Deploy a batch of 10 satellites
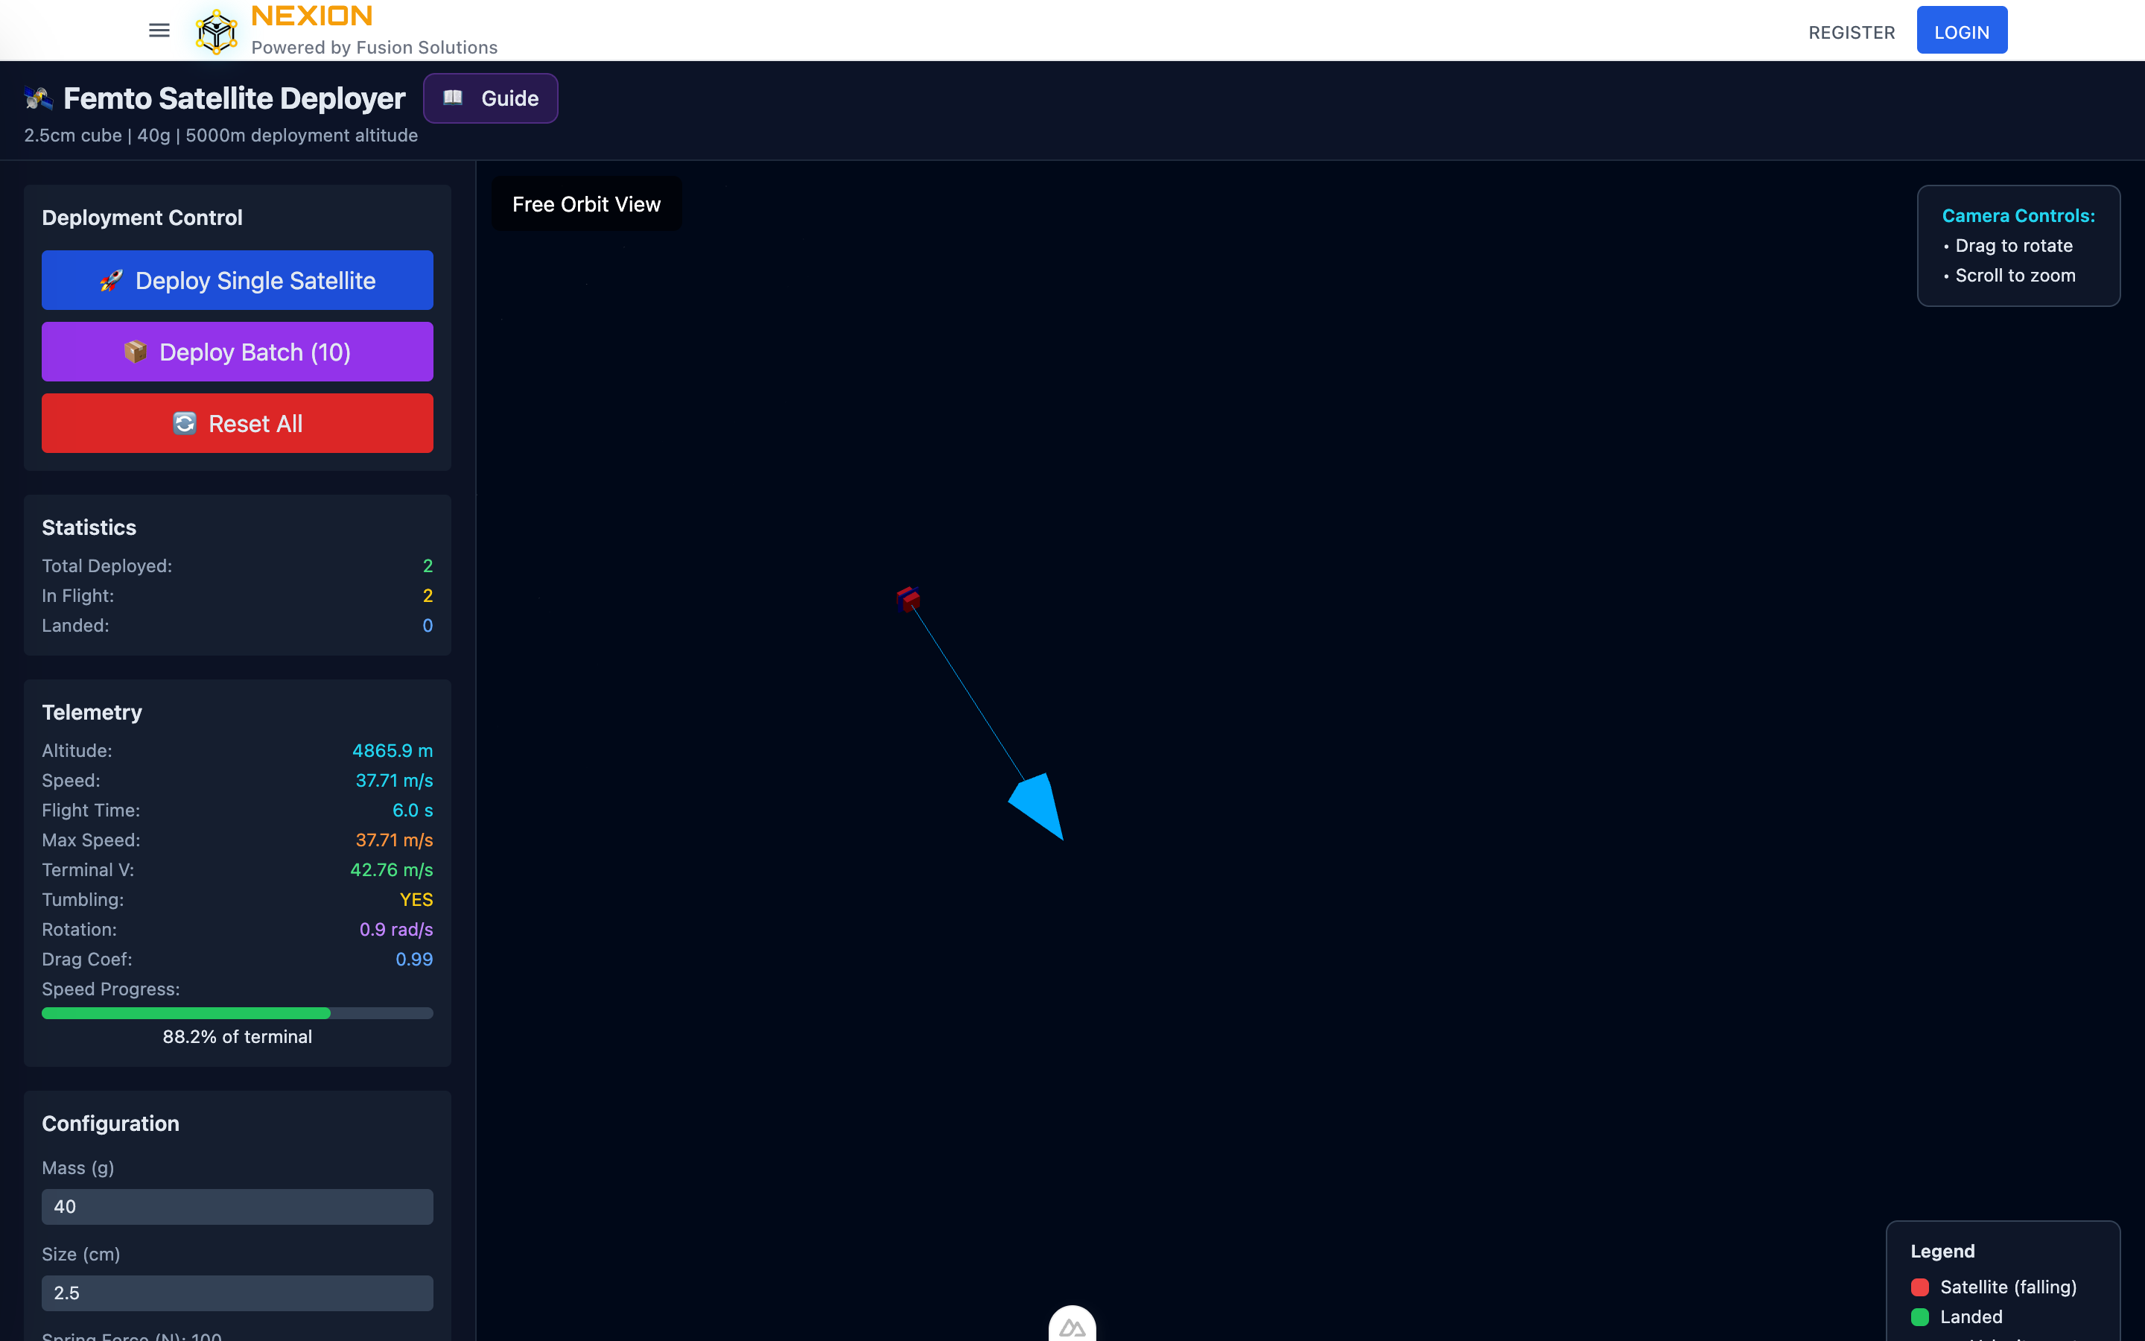Image resolution: width=2145 pixels, height=1341 pixels. pos(238,352)
